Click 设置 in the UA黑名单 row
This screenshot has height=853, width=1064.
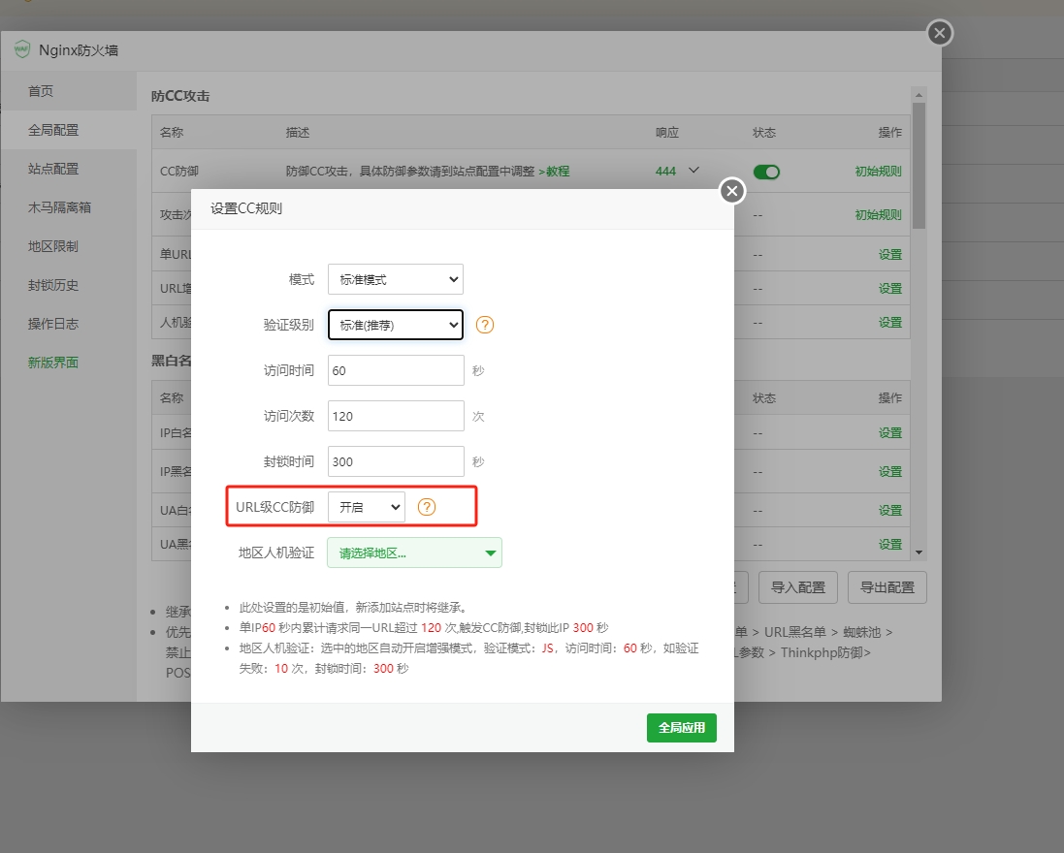coord(890,544)
